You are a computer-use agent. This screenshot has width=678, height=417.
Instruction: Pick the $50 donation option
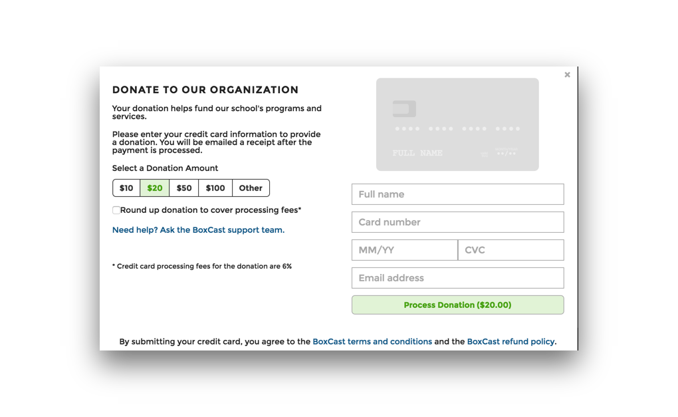(x=183, y=188)
